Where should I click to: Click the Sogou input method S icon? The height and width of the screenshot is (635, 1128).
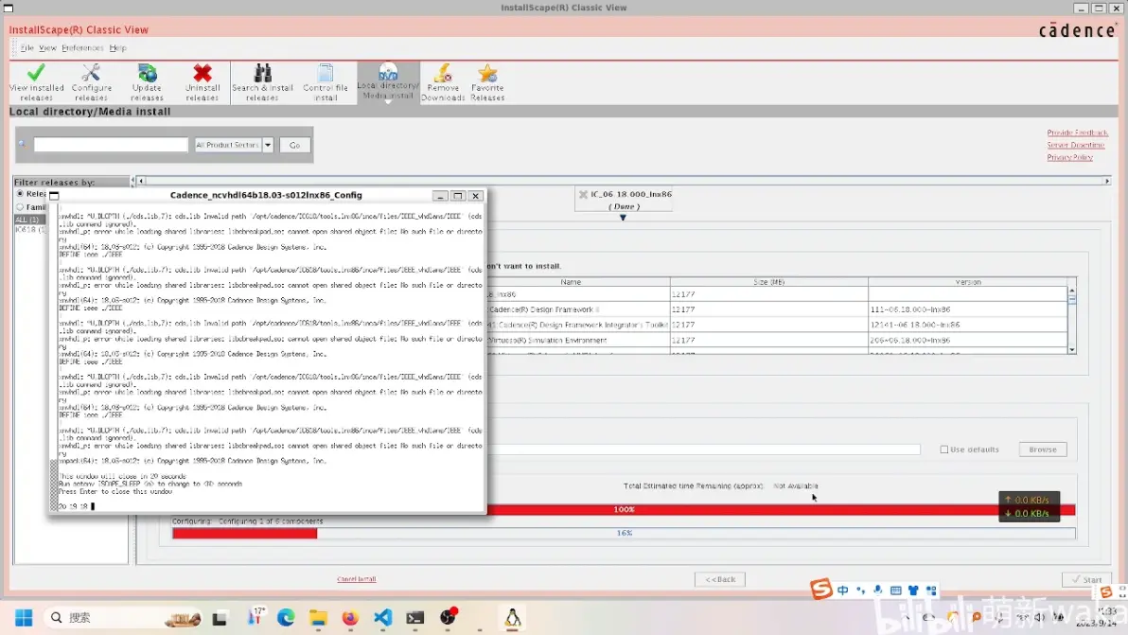tap(820, 589)
